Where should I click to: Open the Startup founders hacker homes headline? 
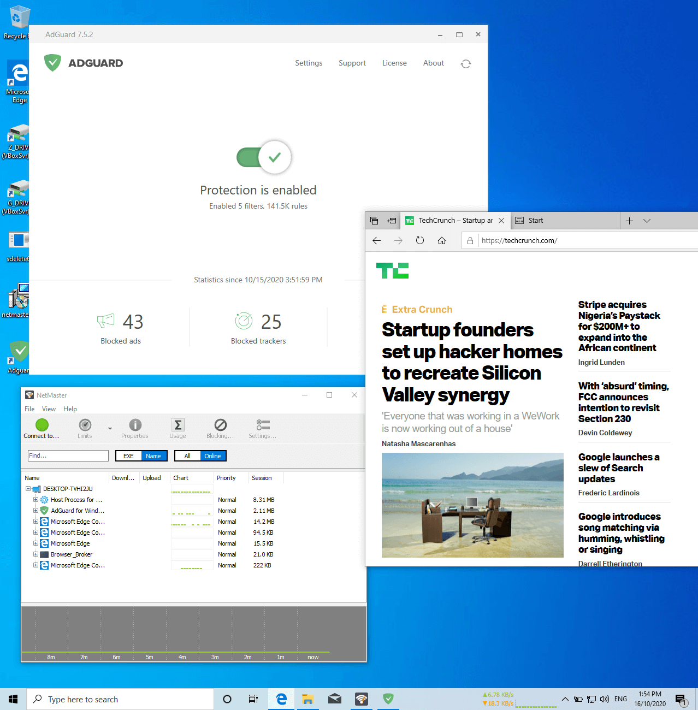tap(472, 362)
